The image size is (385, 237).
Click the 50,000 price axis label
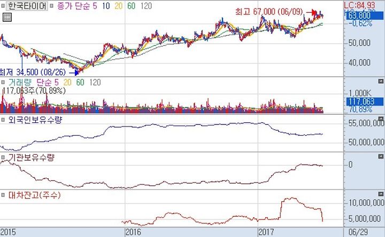359,43
